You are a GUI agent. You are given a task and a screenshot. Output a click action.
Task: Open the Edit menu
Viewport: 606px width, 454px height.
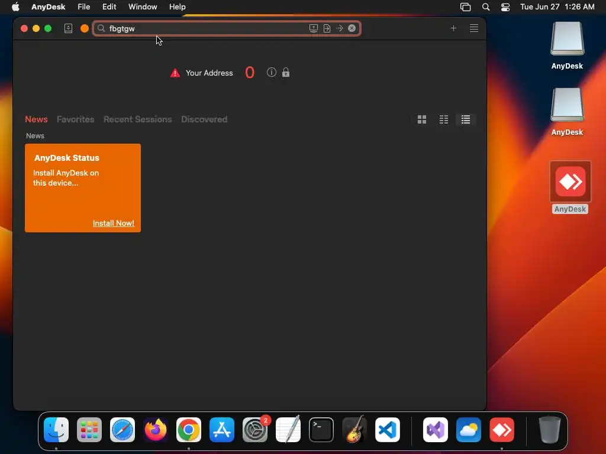coord(109,7)
